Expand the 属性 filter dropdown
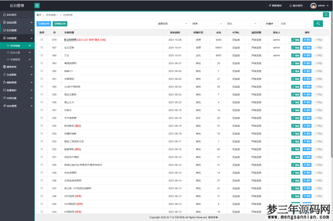Viewport: 333px width, 221px height. [241, 24]
